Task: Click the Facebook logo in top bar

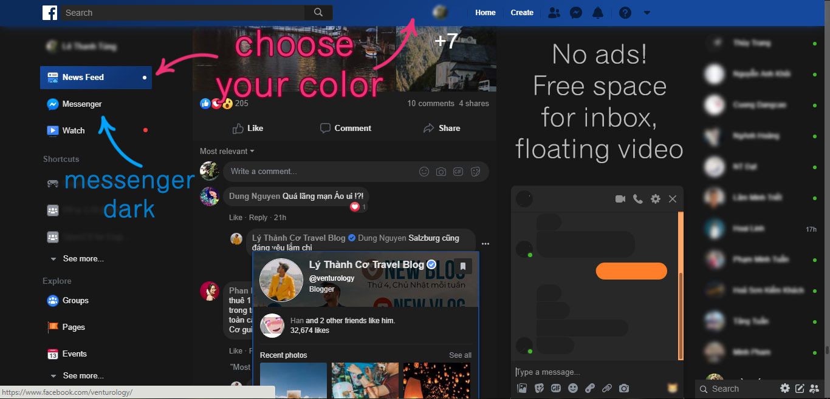Action: point(50,13)
